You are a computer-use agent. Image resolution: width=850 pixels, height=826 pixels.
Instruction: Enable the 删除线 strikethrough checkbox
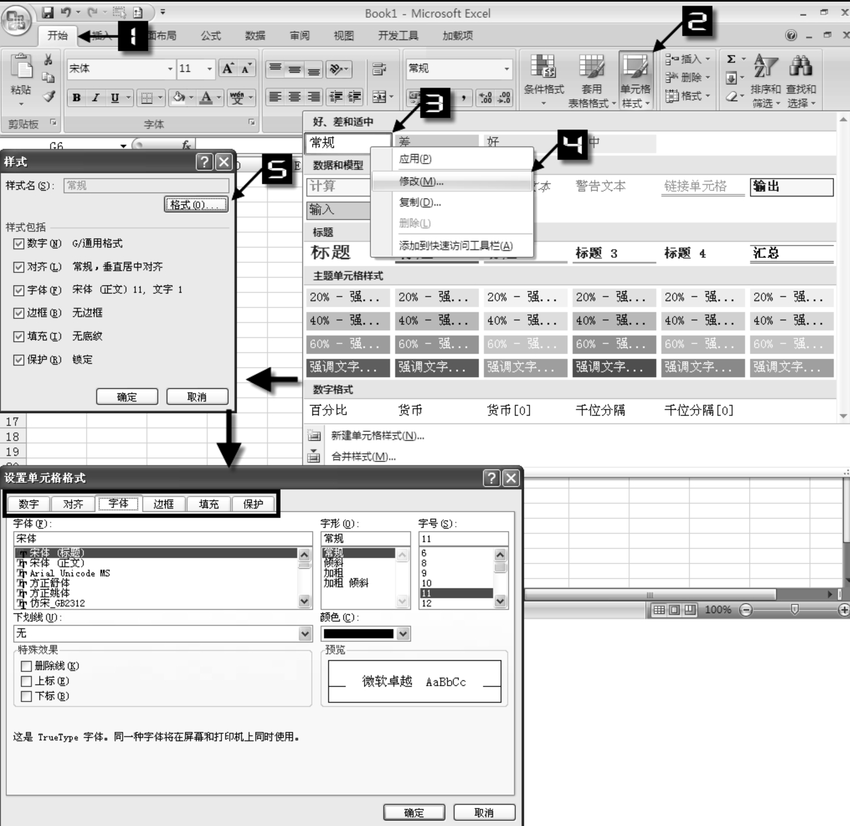click(x=26, y=666)
